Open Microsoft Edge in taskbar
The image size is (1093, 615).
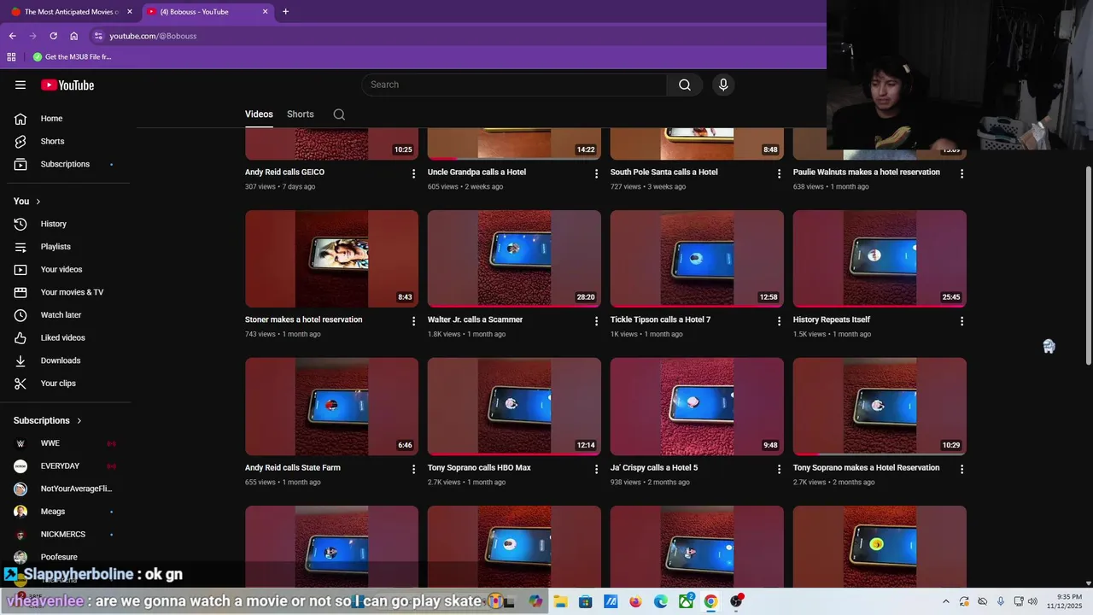(661, 601)
